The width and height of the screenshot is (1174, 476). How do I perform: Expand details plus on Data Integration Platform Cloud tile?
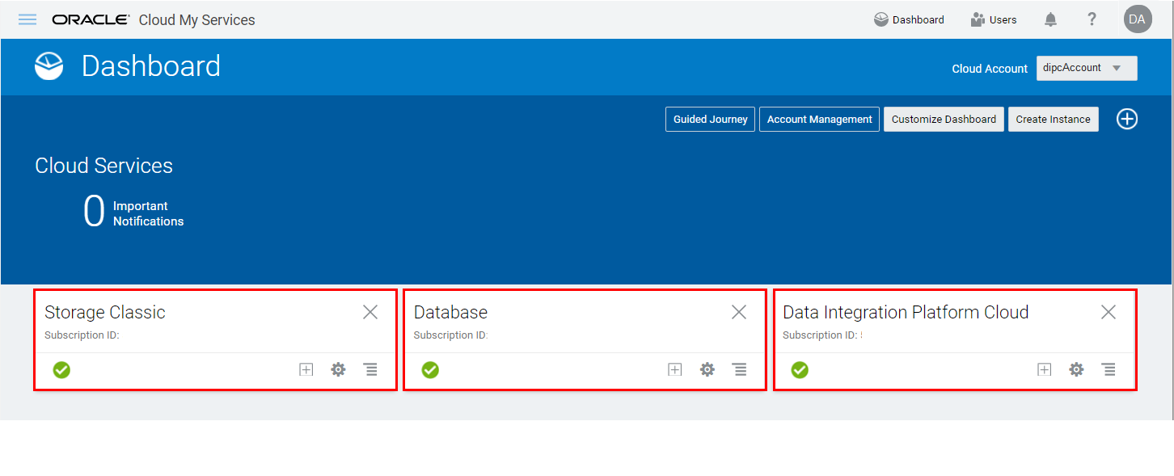click(1044, 369)
